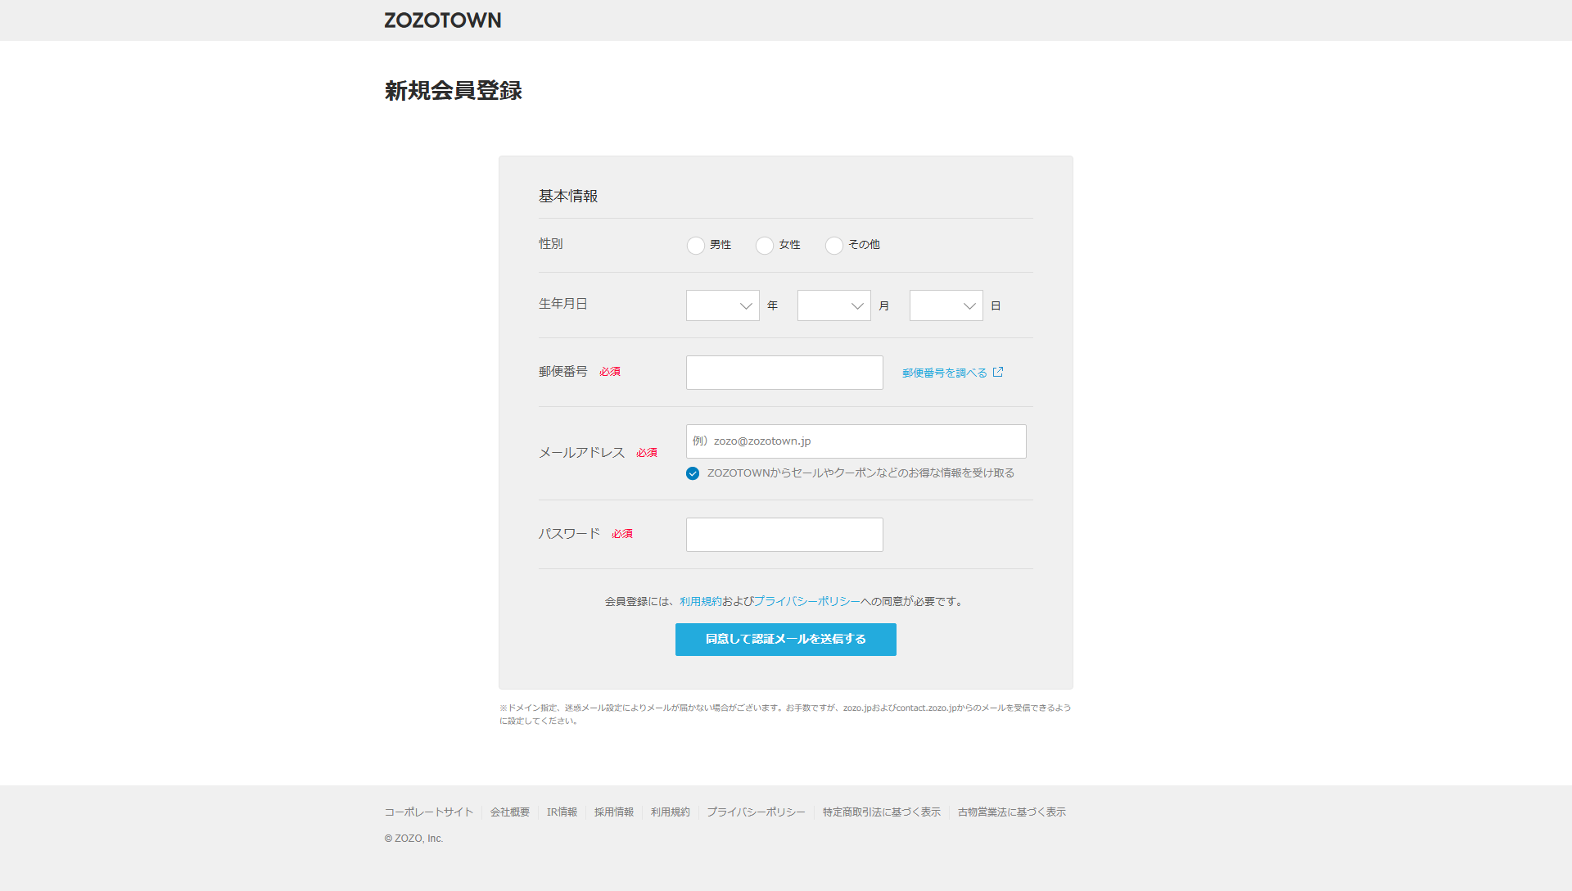
Task: Open footer コーポレートサイト link
Action: point(429,812)
